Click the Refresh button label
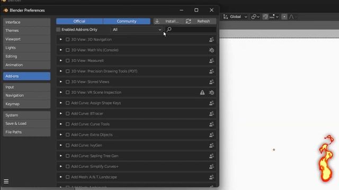The image size is (339, 190). point(203,21)
